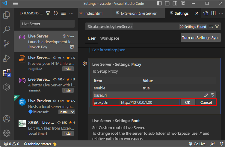Reset the baseUri row with undo icon

tap(213, 95)
